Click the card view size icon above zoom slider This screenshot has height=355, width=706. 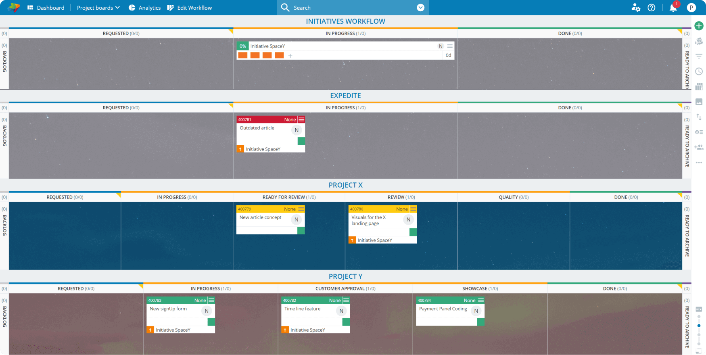[x=699, y=309]
